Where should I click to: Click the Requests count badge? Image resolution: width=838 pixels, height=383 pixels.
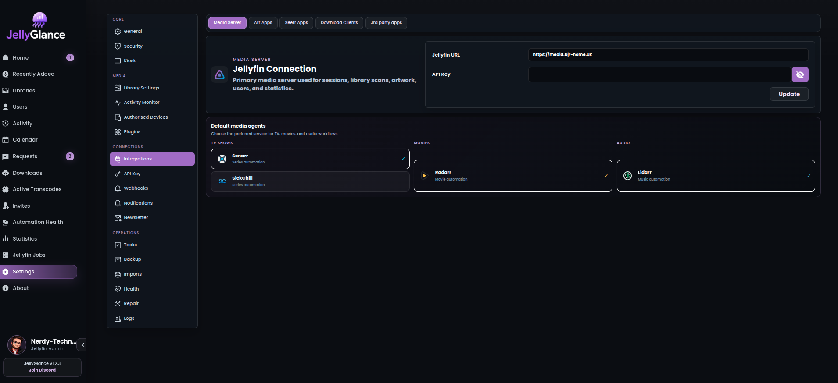pyautogui.click(x=70, y=156)
